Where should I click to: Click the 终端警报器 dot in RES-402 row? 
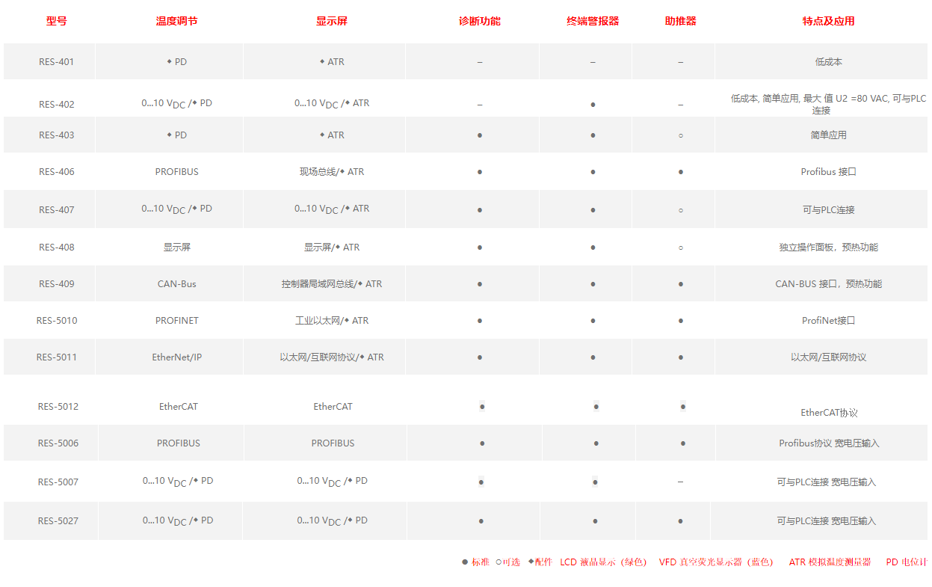[593, 105]
